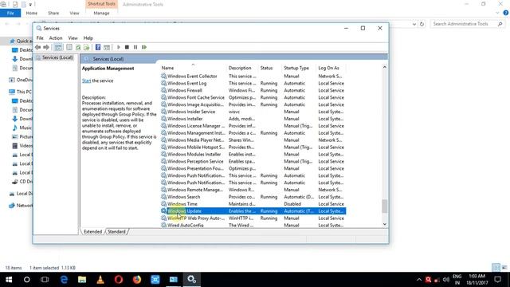Screen dimensions: 510x287
Task: Click scroll up arrow of services list
Action: point(384,67)
